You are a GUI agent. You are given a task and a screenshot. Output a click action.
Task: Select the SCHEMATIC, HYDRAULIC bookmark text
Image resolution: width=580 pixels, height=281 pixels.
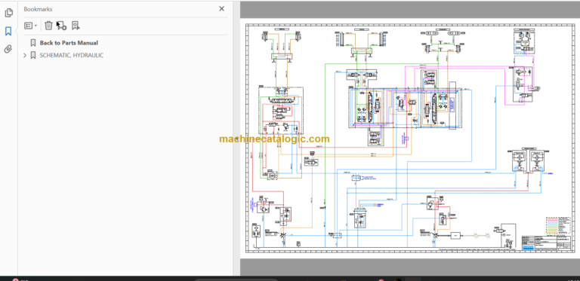(x=72, y=55)
